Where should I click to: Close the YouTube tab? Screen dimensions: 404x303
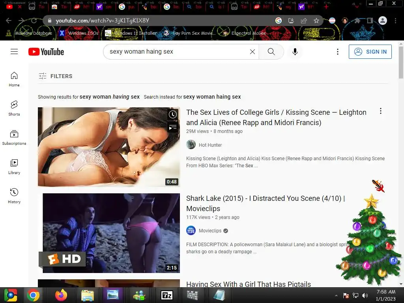[x=20, y=7]
